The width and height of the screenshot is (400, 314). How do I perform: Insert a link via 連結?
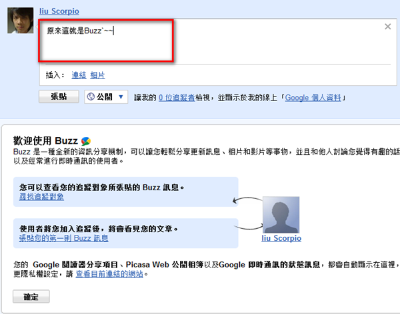79,75
